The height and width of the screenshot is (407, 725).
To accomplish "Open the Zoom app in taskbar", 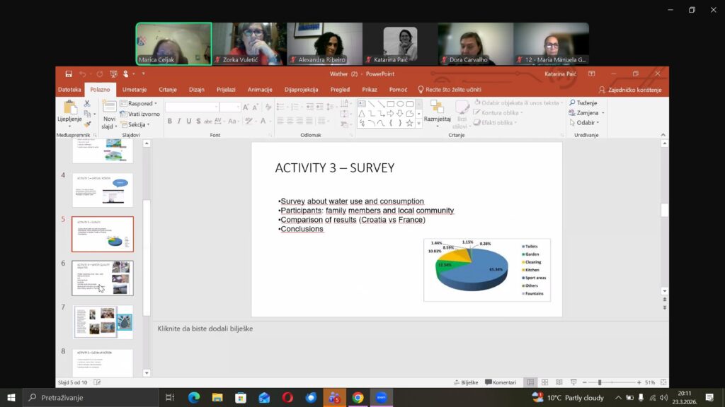I will tap(380, 398).
